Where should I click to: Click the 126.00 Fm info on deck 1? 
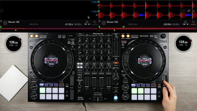pos(34,24)
